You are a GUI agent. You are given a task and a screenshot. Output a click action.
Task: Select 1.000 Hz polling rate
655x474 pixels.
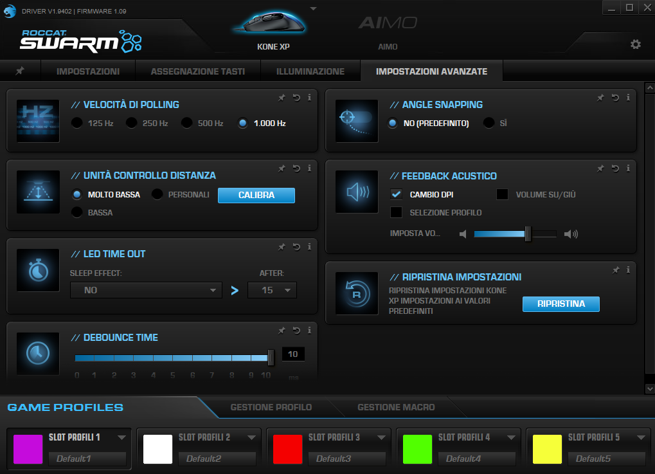(243, 123)
